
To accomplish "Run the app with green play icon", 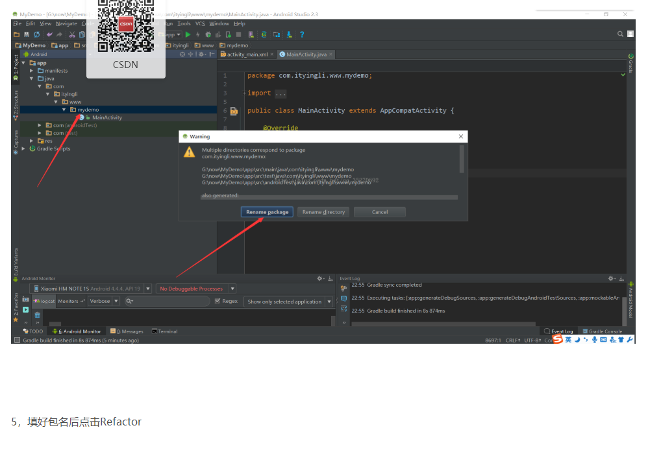I will click(188, 34).
